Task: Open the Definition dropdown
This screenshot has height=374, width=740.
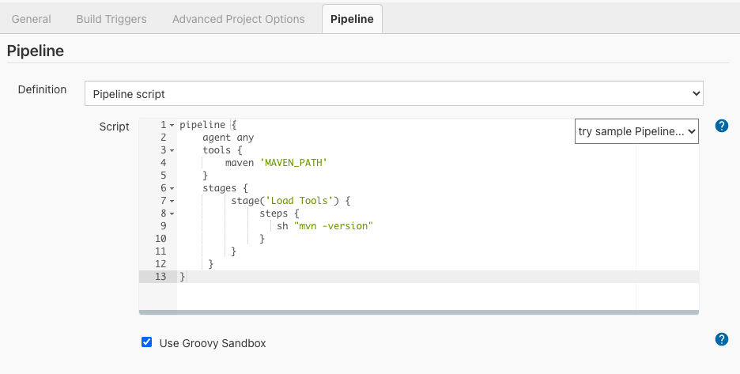Action: pos(394,93)
